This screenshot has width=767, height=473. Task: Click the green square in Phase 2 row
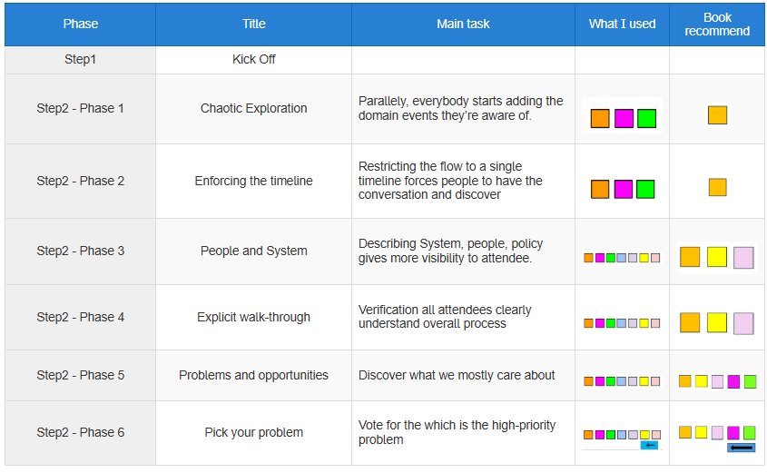click(x=645, y=190)
